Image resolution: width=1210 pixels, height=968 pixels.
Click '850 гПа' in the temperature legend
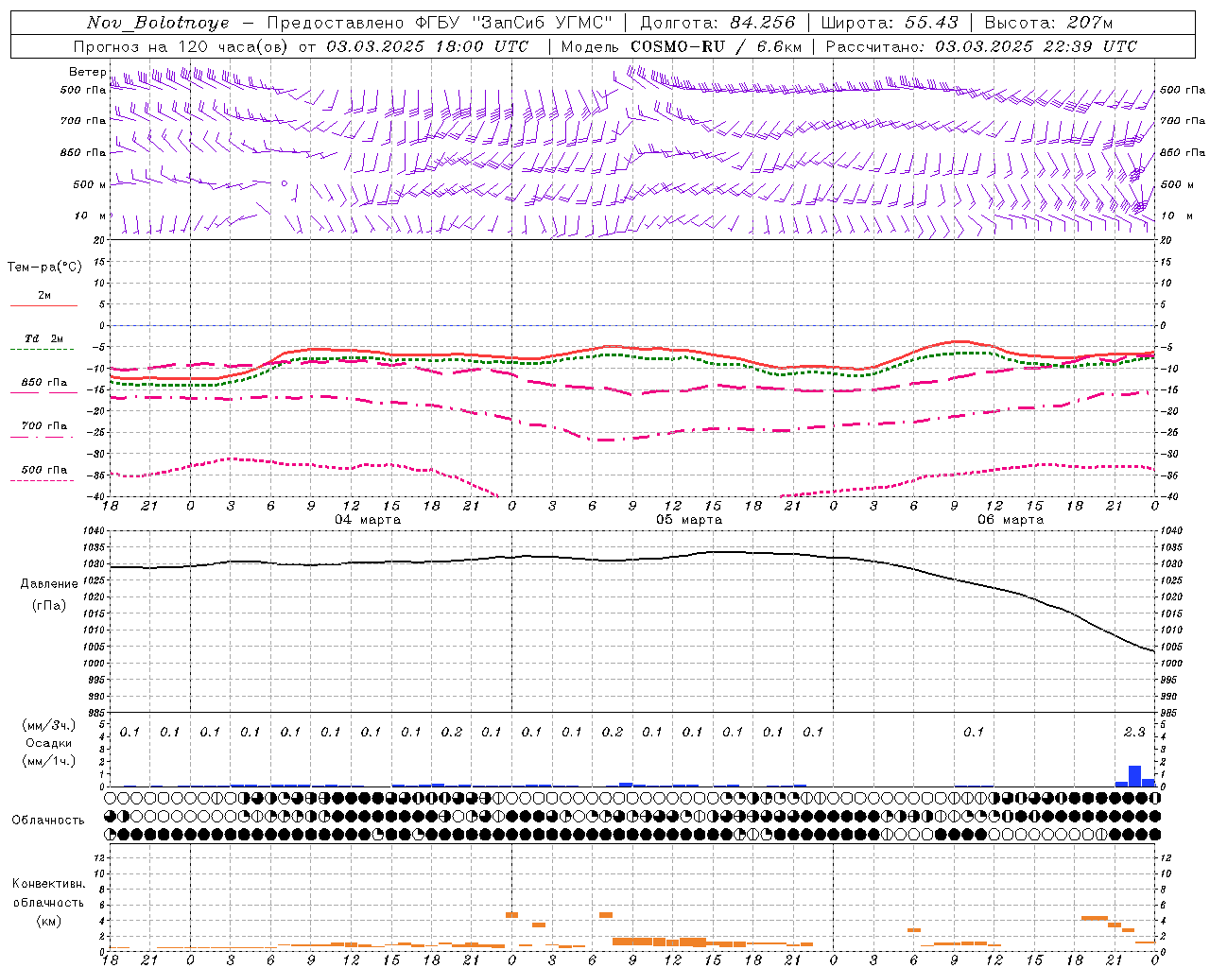coord(43,383)
